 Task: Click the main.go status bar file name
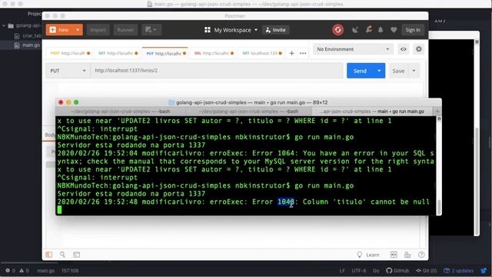pyautogui.click(x=46, y=270)
